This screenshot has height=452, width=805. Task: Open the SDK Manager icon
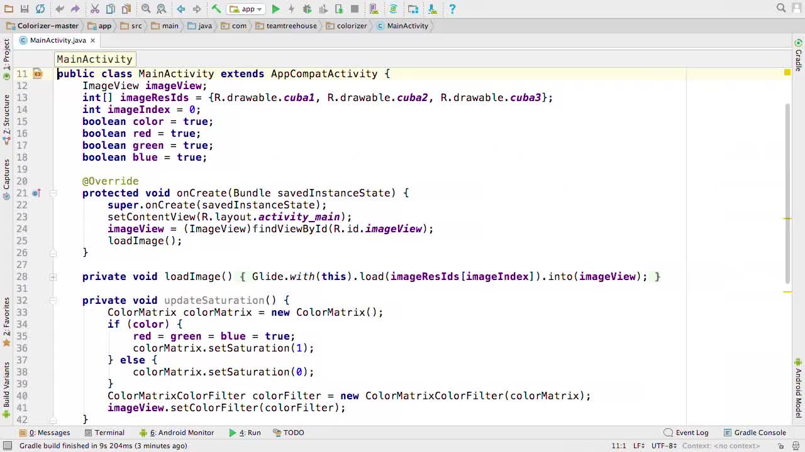[x=433, y=9]
